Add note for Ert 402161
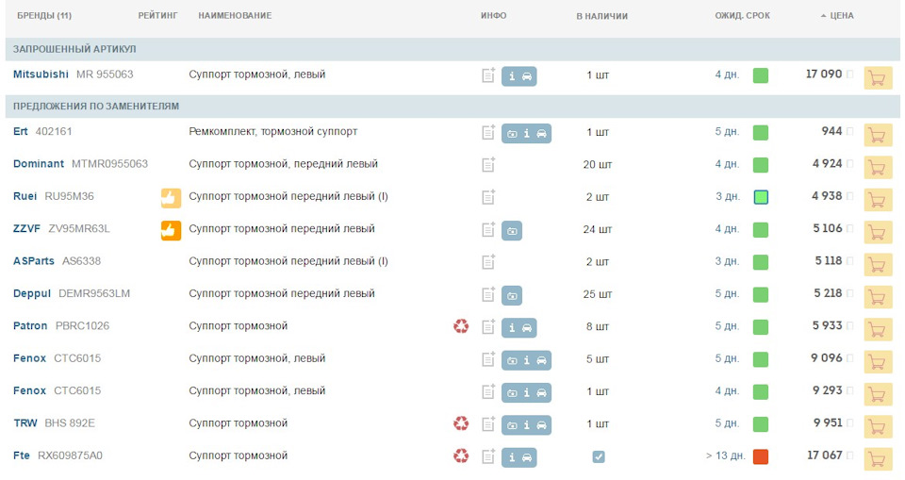The image size is (905, 480). (488, 132)
